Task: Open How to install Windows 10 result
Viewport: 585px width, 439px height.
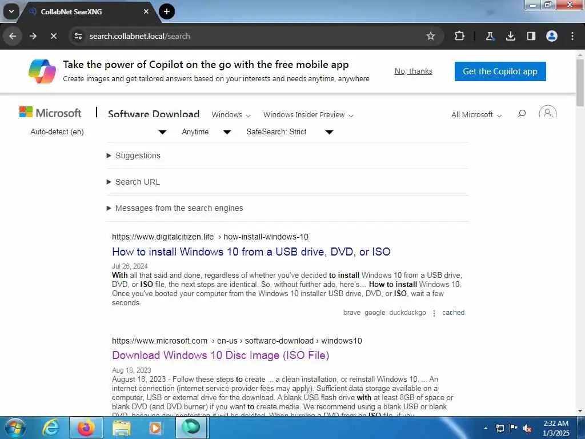Action: click(251, 252)
